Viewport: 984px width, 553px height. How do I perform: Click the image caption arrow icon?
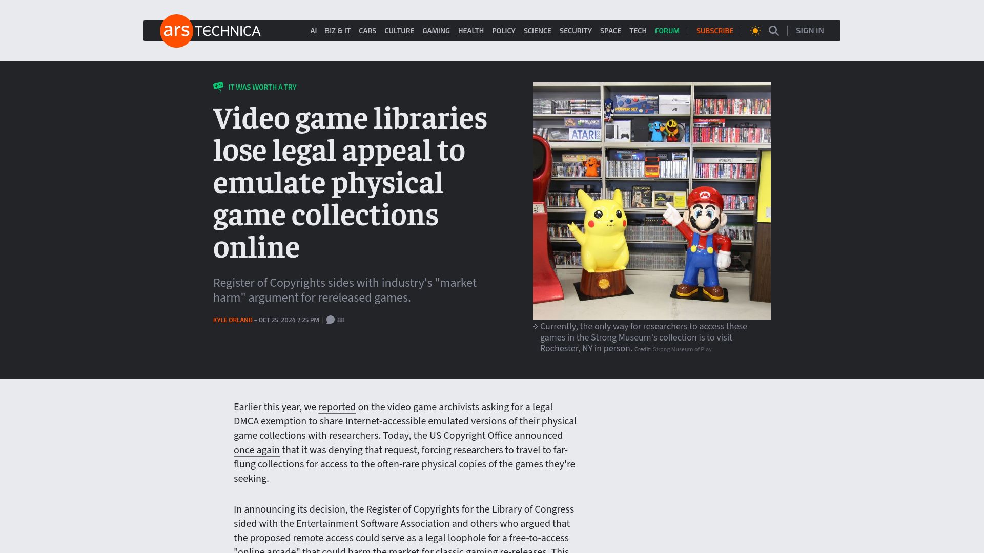pos(536,327)
